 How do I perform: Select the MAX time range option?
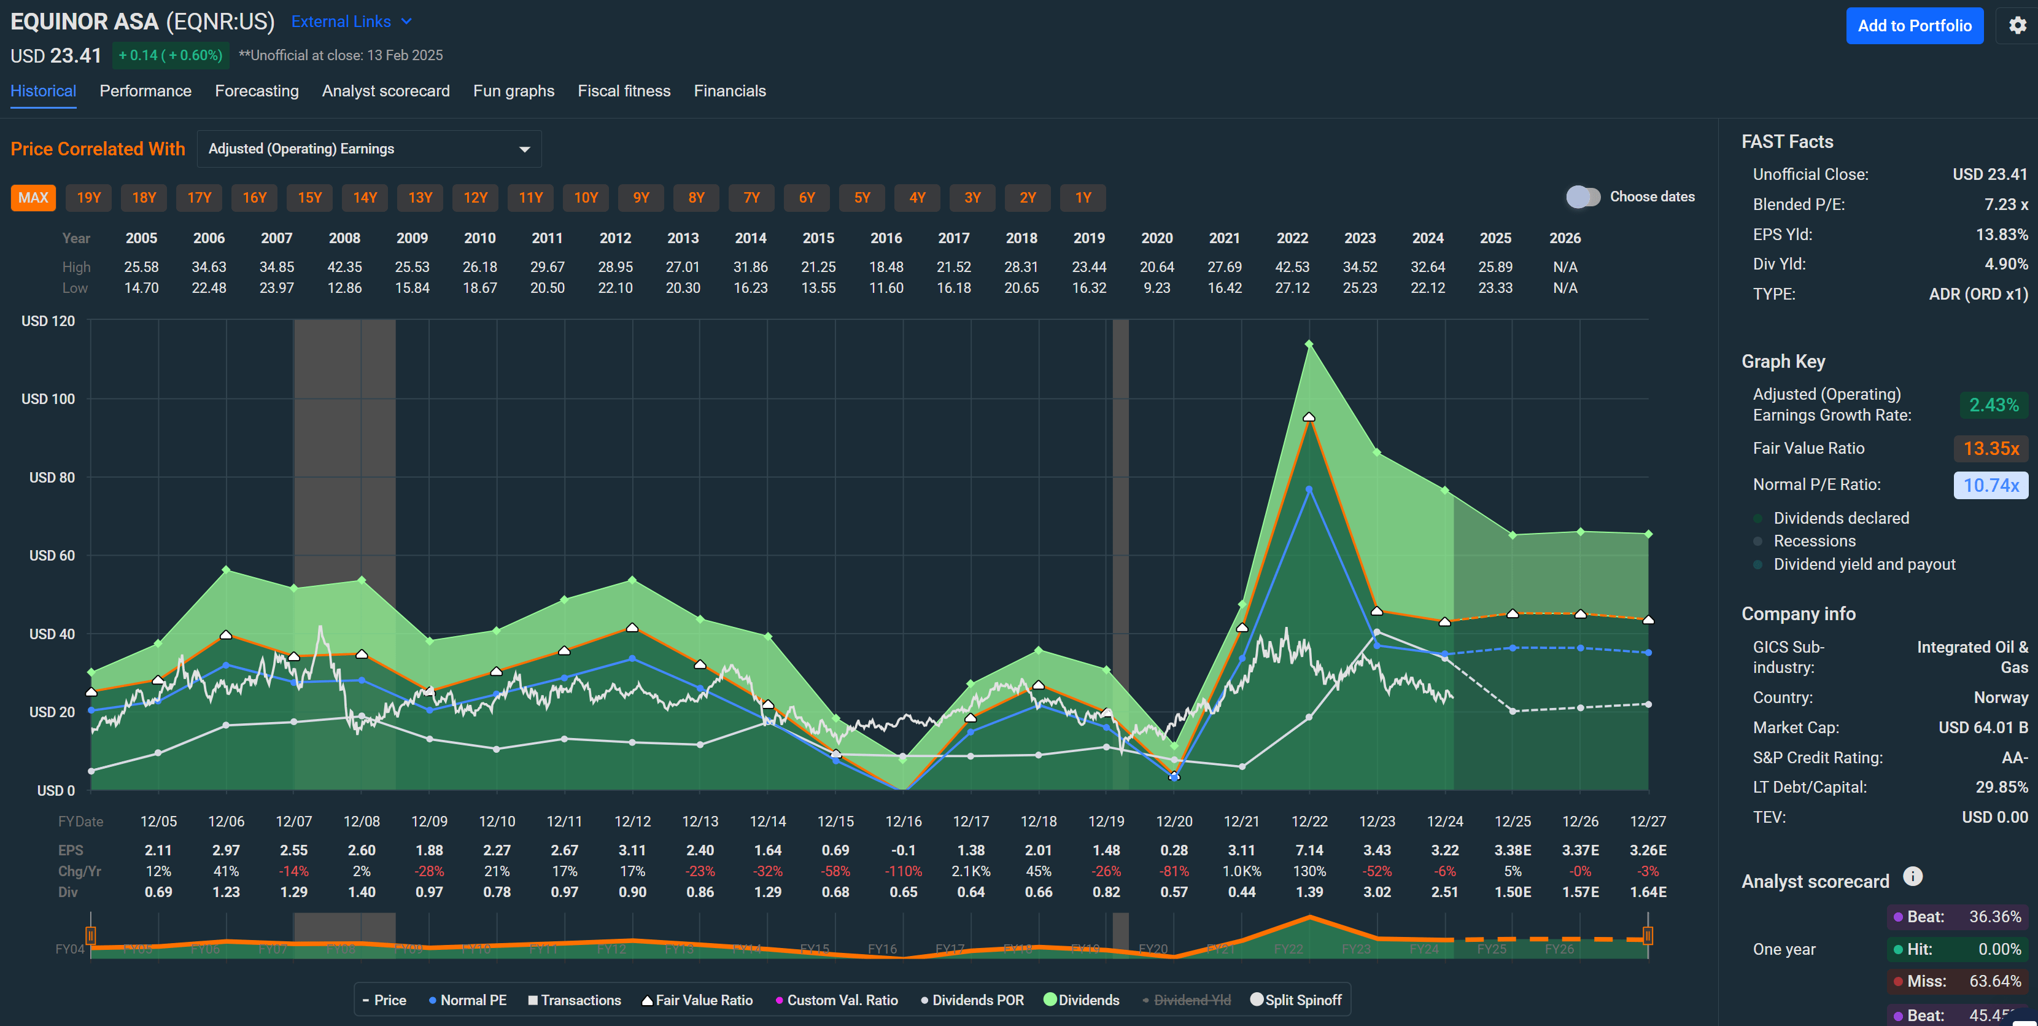(x=33, y=197)
